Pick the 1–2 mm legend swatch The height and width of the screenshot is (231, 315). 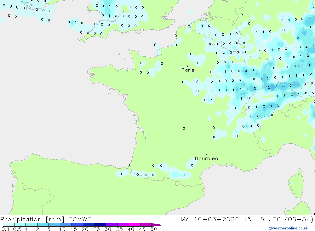click(31, 225)
